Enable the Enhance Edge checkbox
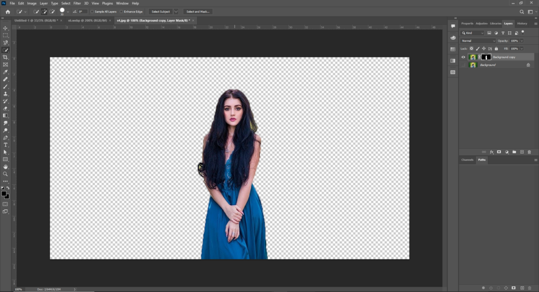539x292 pixels. 122,11
